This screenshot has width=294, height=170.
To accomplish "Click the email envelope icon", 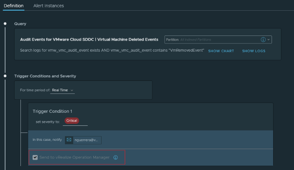I will pyautogui.click(x=69, y=140).
